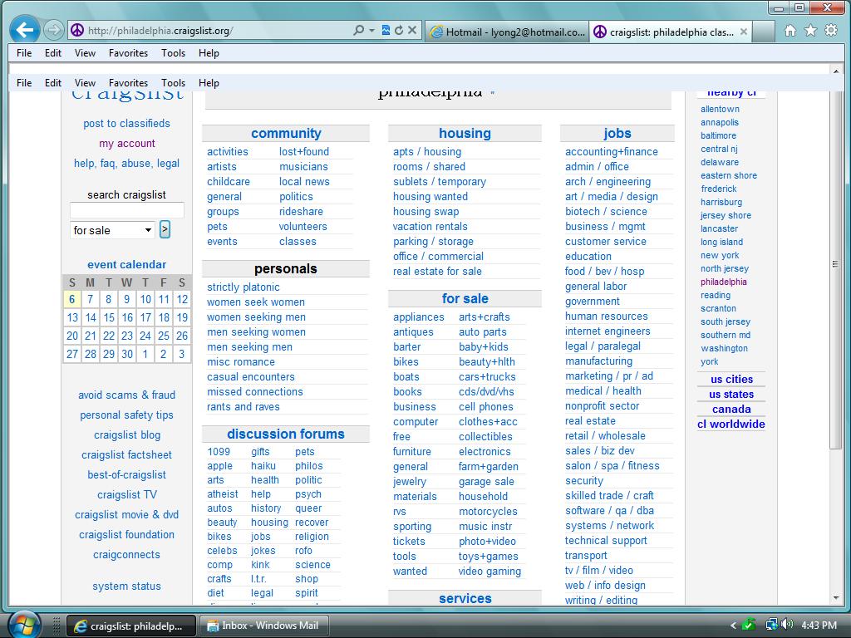Viewport: 851px width, 638px height.
Task: Open the top Tools menu
Action: (173, 53)
